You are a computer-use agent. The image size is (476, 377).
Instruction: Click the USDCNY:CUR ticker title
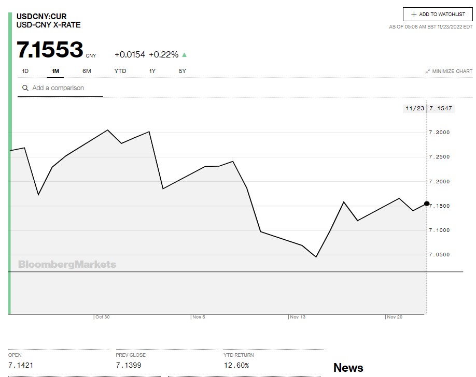pyautogui.click(x=41, y=17)
